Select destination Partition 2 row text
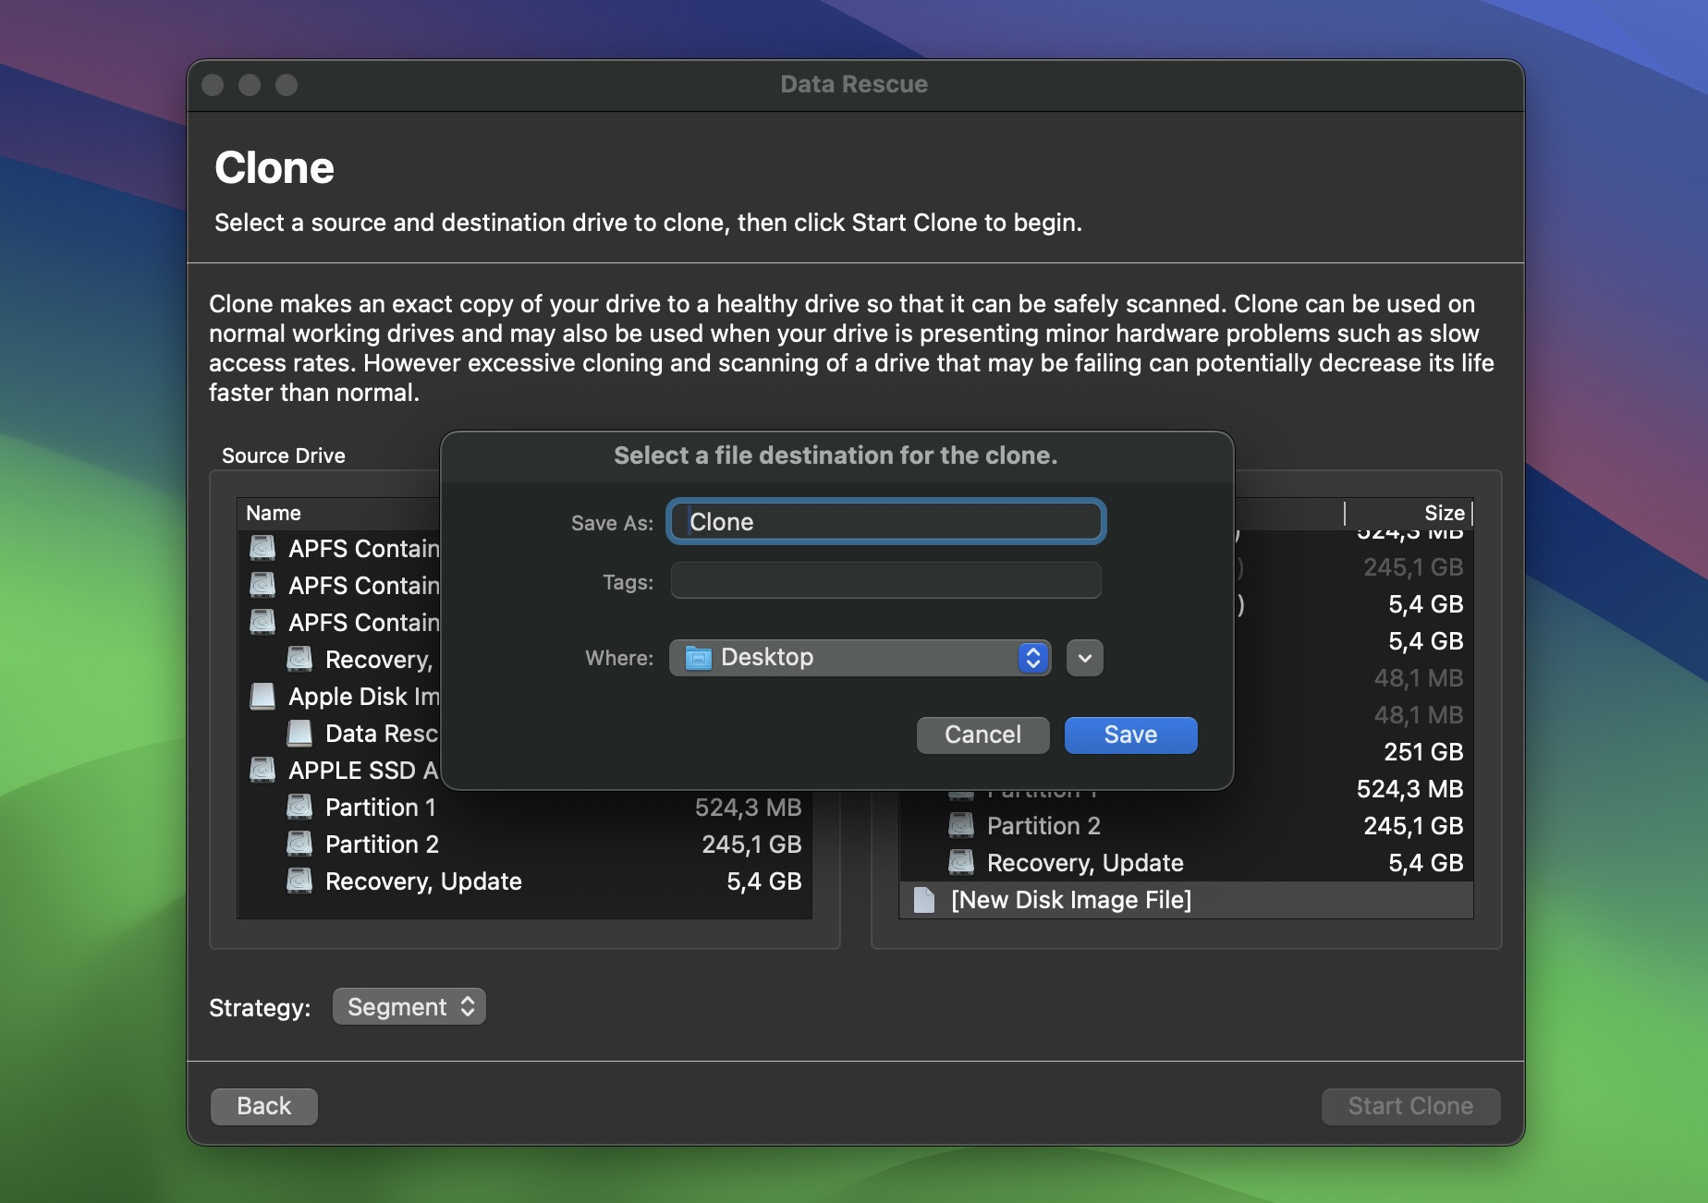 coord(1043,826)
